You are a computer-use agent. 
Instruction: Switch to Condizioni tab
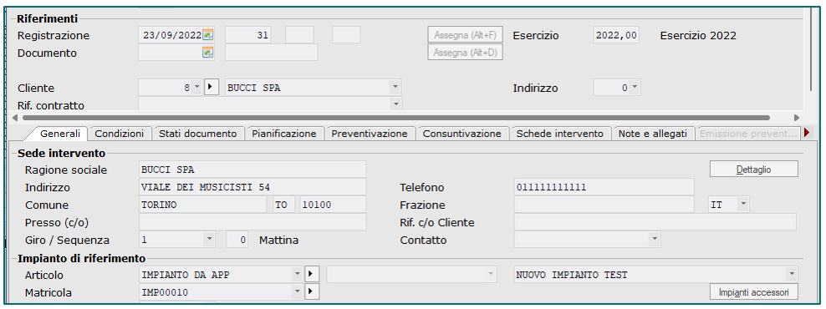point(120,134)
